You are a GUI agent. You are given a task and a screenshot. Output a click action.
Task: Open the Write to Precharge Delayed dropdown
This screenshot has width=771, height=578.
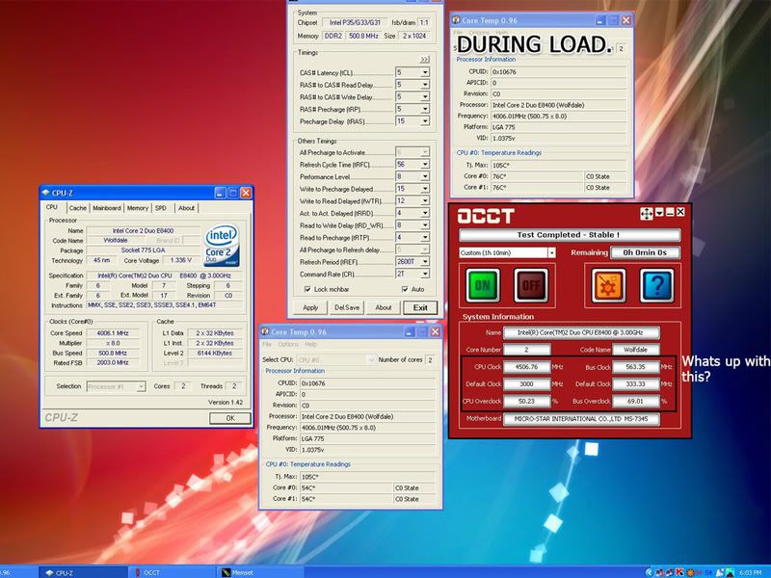[x=425, y=189]
